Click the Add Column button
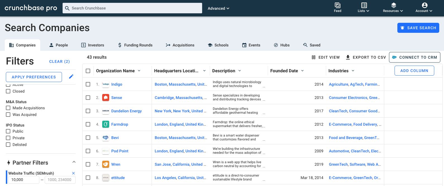 [x=414, y=71]
